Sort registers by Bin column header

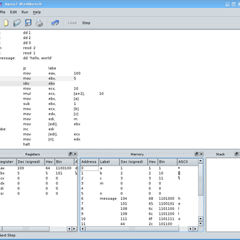(x=64, y=161)
